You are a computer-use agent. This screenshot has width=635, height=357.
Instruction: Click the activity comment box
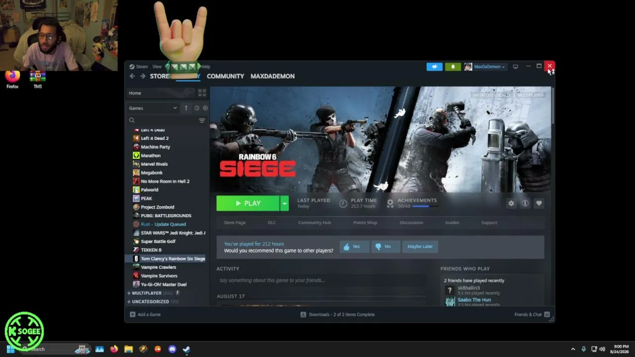[322, 281]
